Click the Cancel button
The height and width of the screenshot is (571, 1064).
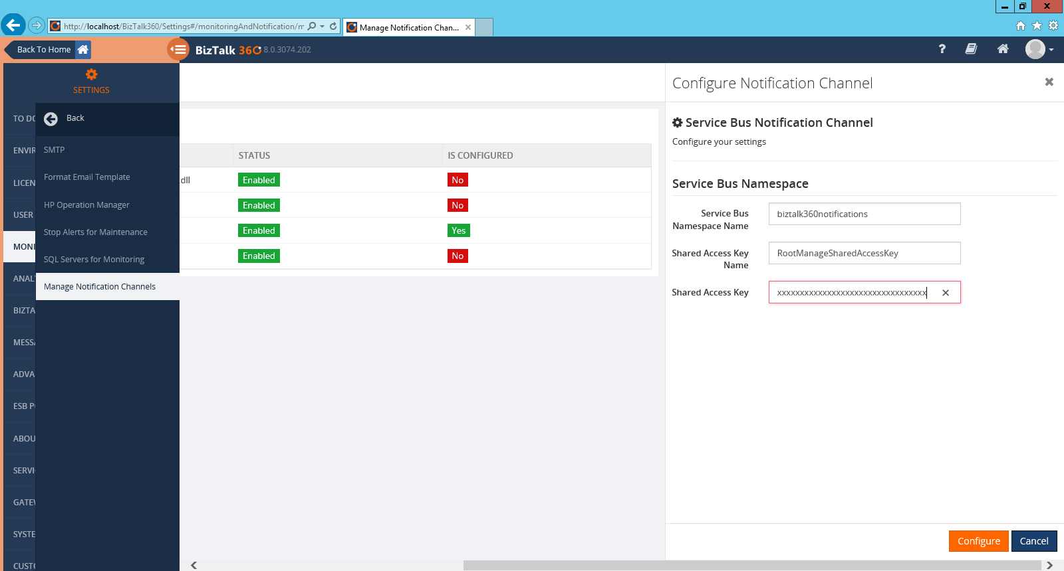click(x=1034, y=541)
